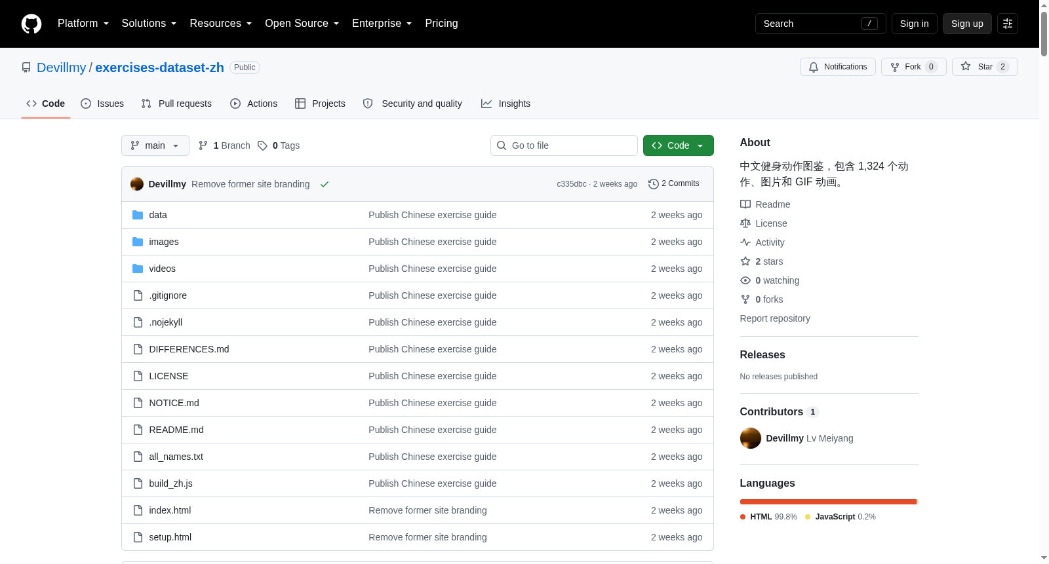Click the fork icon in the Fork button
This screenshot has height=564, width=1049.
click(x=895, y=67)
